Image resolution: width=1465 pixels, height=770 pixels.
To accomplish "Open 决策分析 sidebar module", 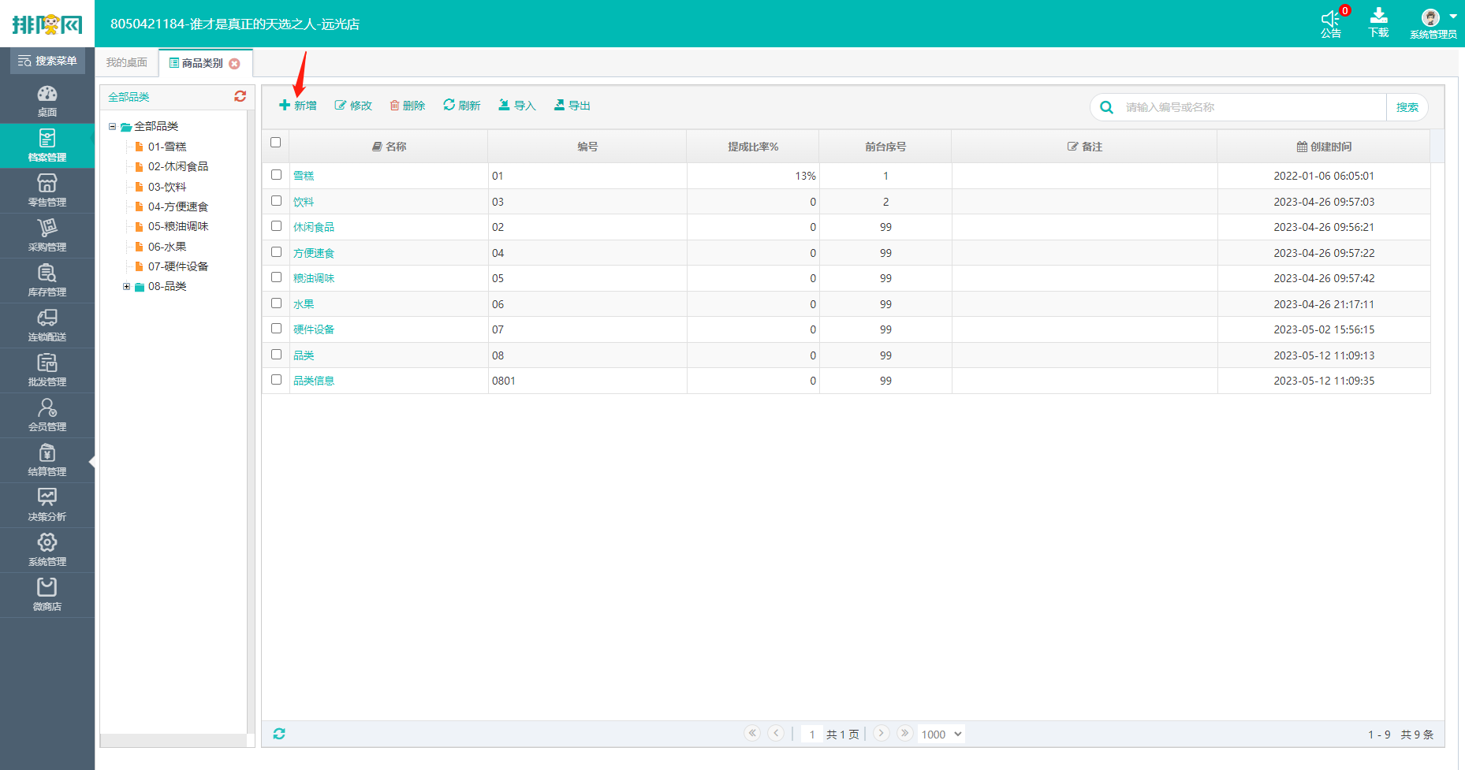I will pyautogui.click(x=47, y=505).
